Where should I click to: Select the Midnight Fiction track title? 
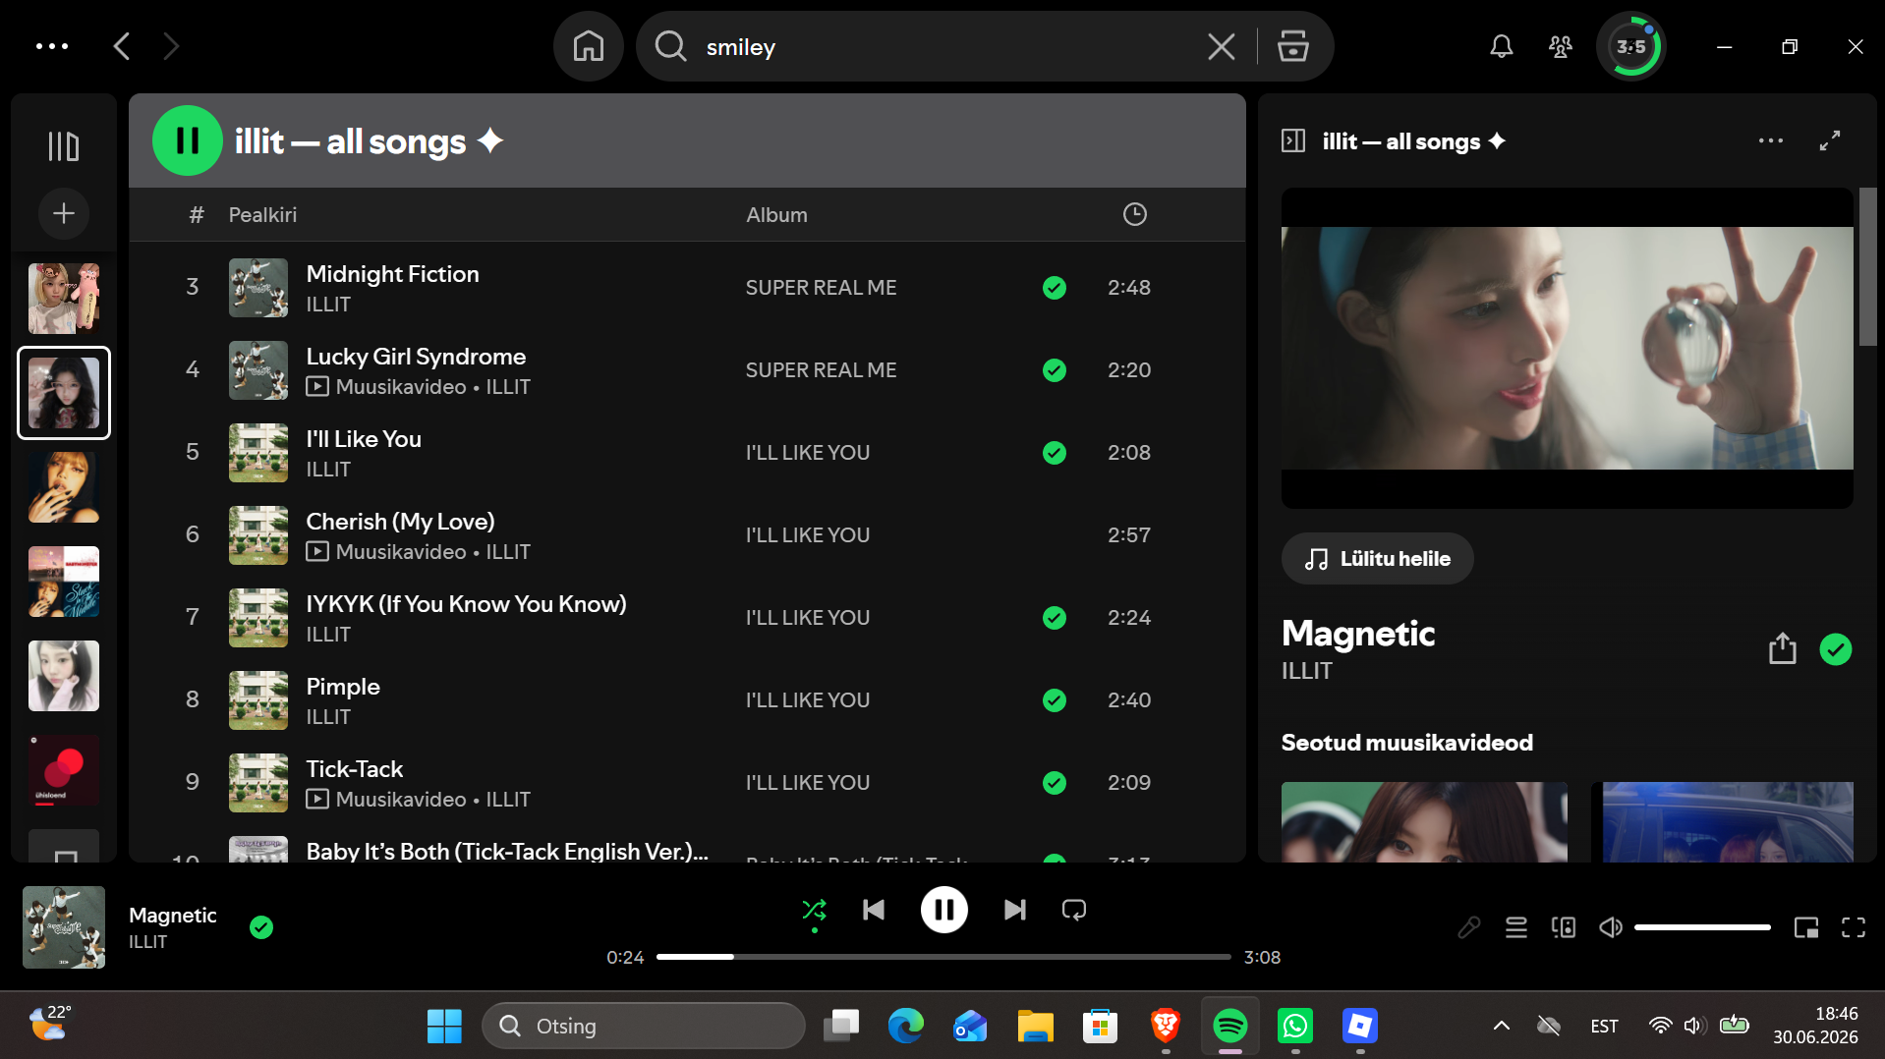(392, 274)
